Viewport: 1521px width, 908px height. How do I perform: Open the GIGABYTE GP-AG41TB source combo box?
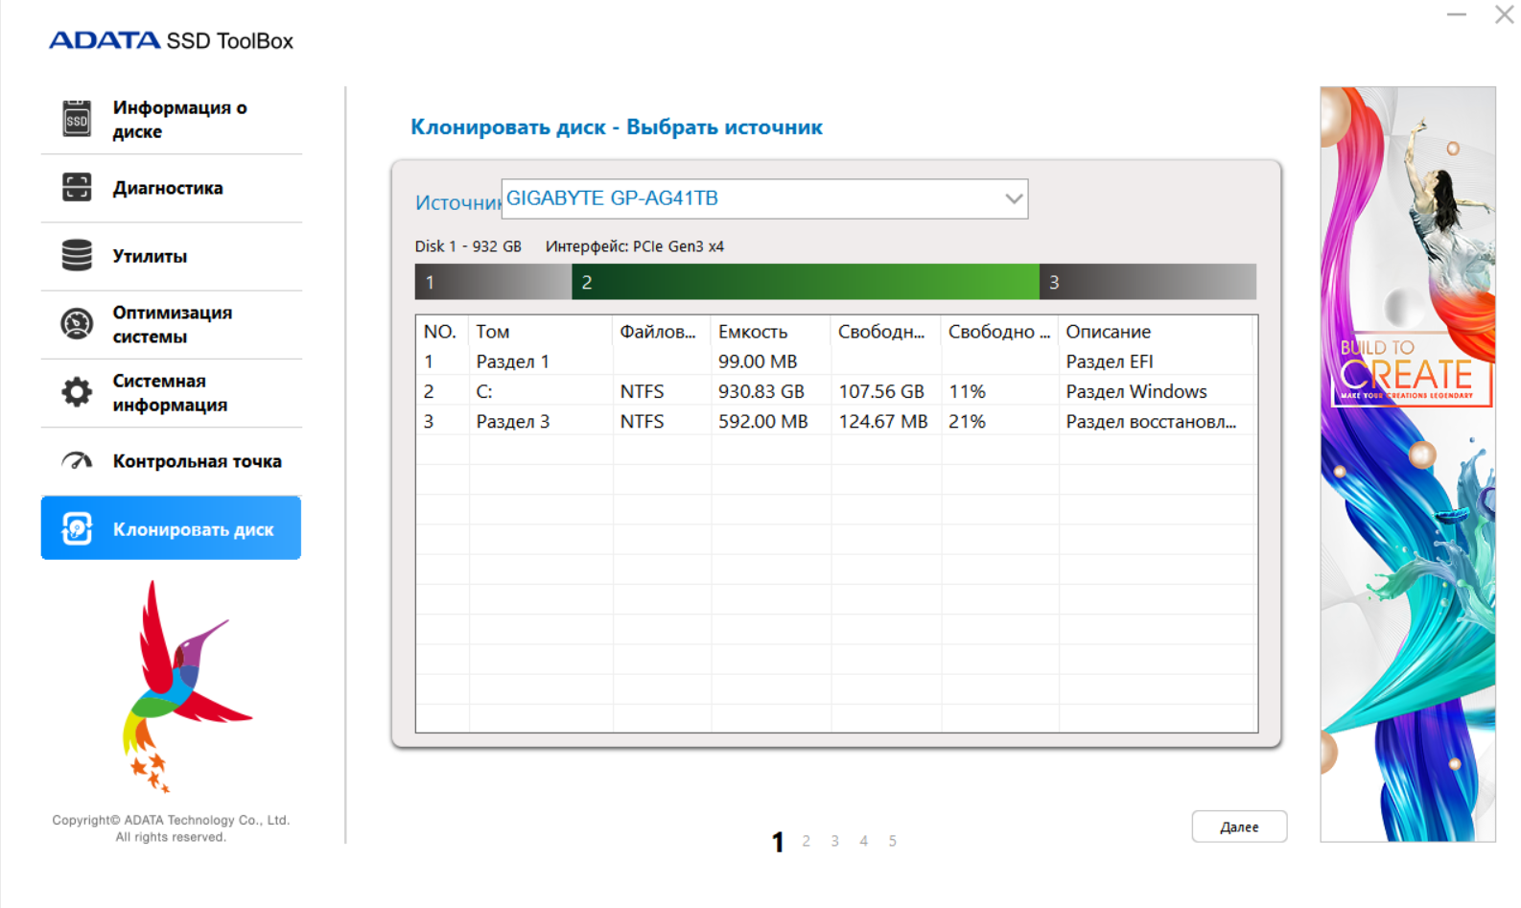tap(764, 198)
